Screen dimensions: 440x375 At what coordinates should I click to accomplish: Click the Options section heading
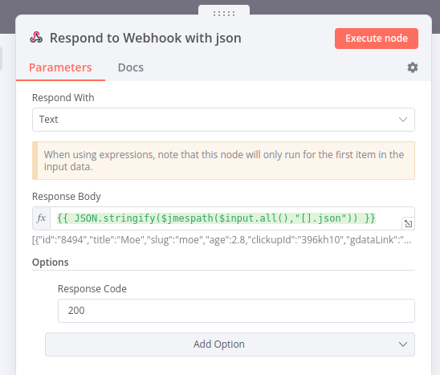(51, 262)
